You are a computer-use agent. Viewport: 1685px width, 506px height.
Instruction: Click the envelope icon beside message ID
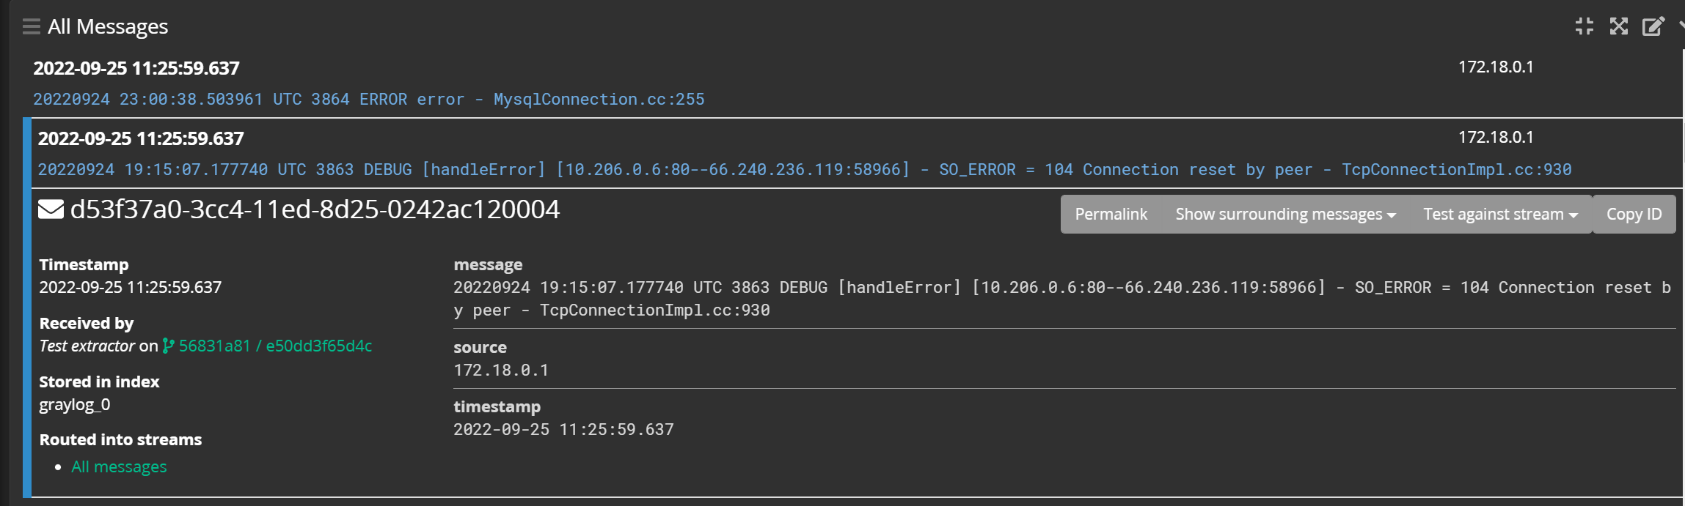(x=51, y=210)
